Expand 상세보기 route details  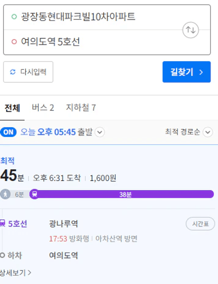pos(15,272)
